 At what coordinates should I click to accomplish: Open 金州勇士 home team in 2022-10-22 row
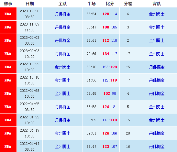click(62, 67)
